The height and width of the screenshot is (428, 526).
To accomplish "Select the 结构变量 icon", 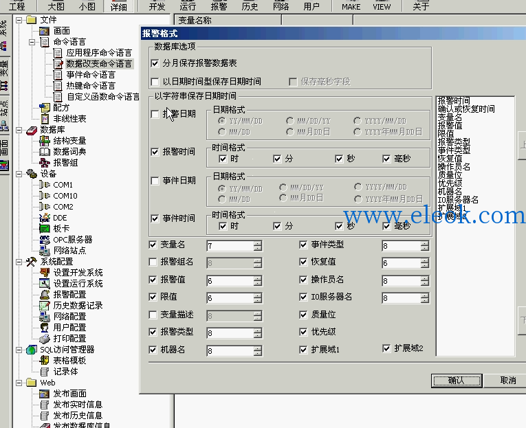I will point(44,141).
